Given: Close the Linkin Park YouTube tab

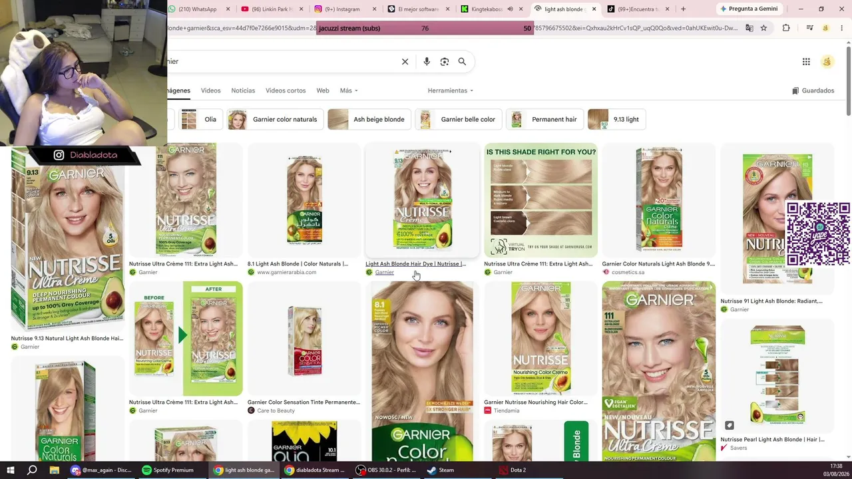Looking at the screenshot, I should coord(302,9).
